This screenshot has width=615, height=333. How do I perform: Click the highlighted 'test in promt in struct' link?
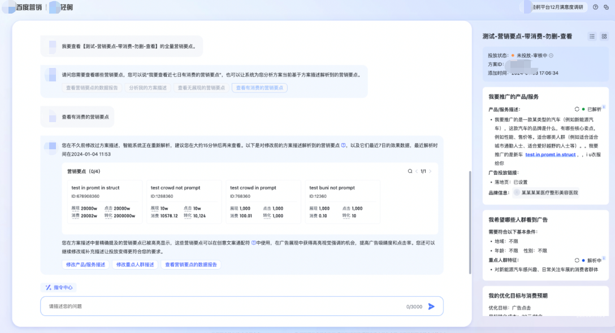pos(550,154)
